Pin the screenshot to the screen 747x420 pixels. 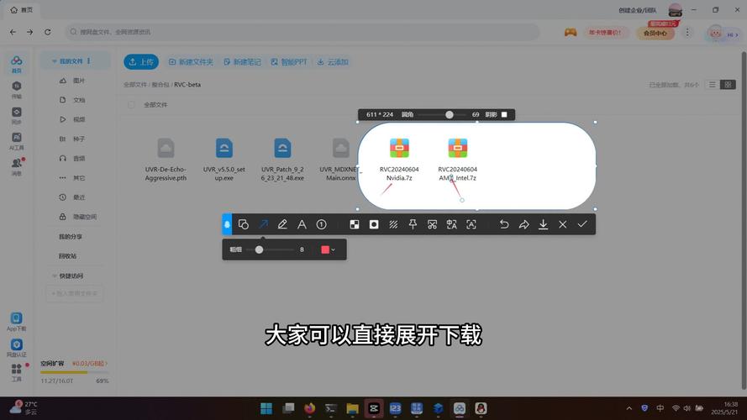tap(413, 224)
